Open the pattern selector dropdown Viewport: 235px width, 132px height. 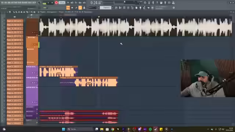pyautogui.click(x=105, y=8)
